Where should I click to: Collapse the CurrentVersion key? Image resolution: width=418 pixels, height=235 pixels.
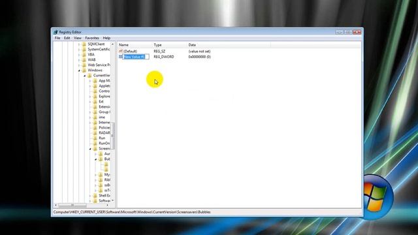[x=84, y=76]
